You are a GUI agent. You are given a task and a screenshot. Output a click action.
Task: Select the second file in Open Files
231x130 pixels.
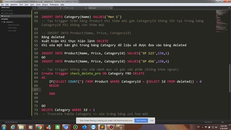pyautogui.click(x=8, y=13)
